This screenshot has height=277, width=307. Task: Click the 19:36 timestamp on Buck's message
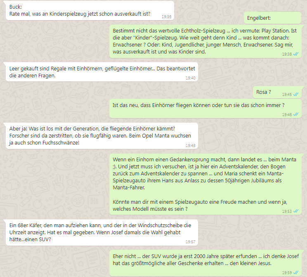(x=166, y=17)
